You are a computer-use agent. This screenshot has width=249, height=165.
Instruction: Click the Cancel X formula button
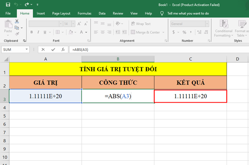43,50
